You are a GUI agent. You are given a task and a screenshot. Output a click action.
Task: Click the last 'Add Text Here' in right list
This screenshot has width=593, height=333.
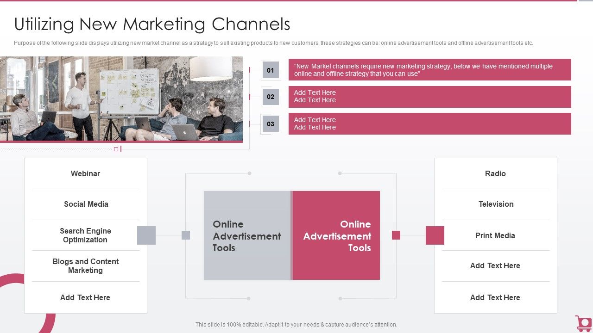(x=496, y=297)
